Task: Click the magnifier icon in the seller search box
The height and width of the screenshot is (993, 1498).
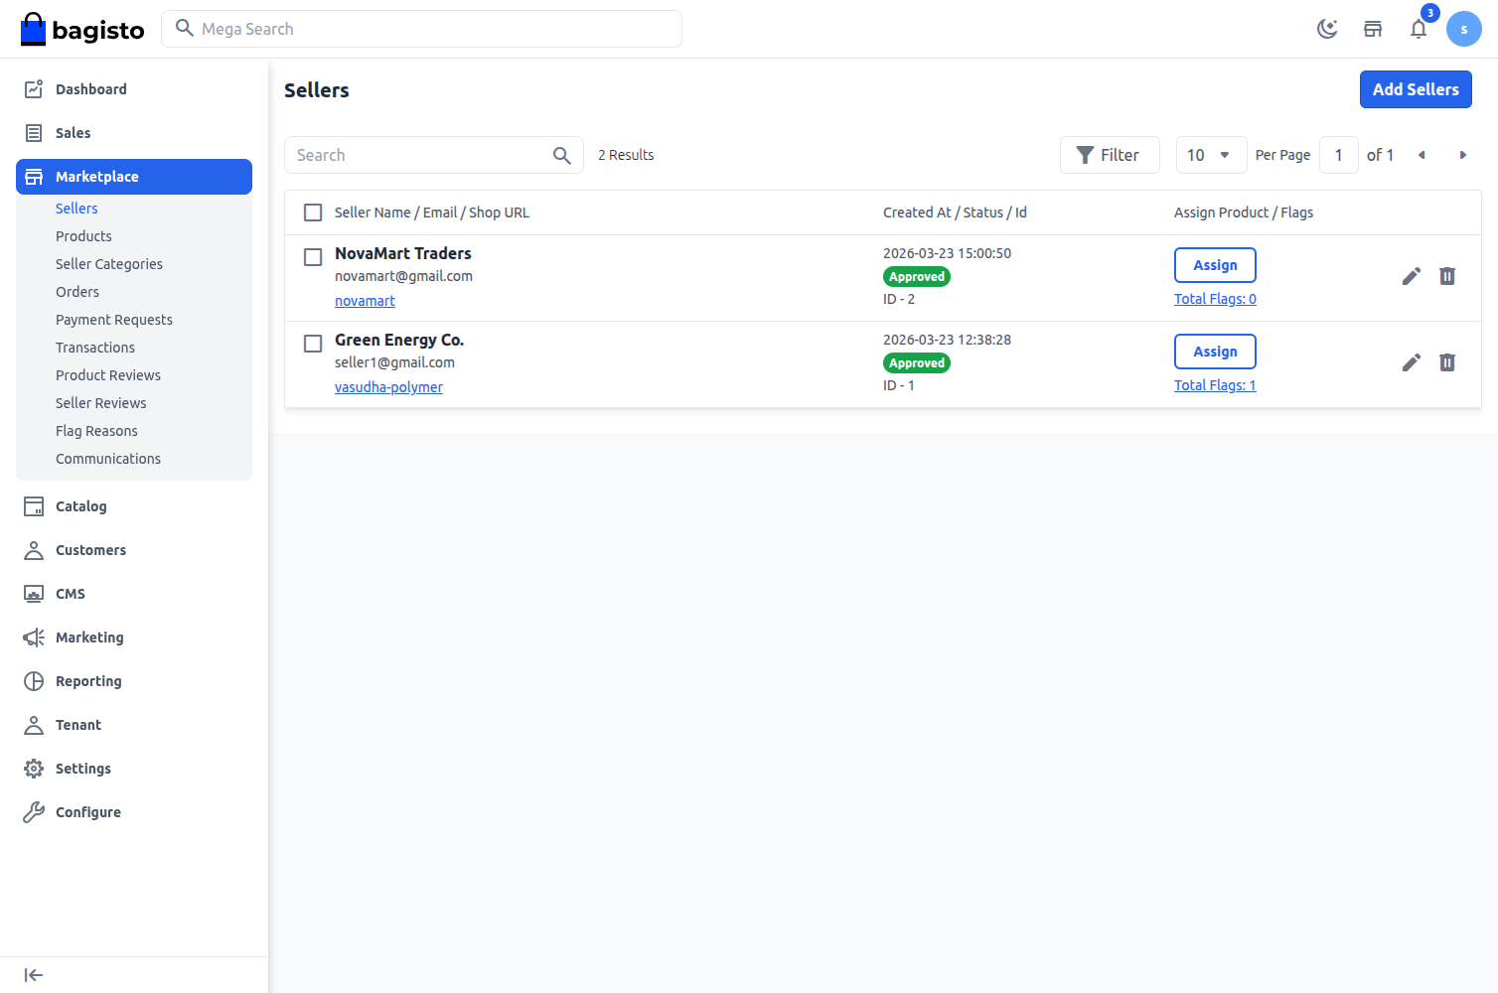Action: pos(561,155)
